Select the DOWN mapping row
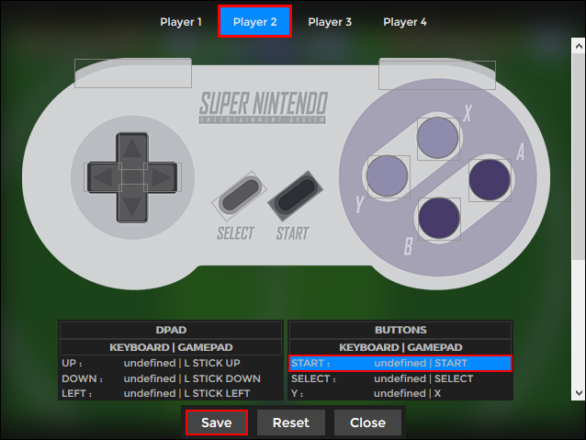The width and height of the screenshot is (586, 440). click(171, 378)
